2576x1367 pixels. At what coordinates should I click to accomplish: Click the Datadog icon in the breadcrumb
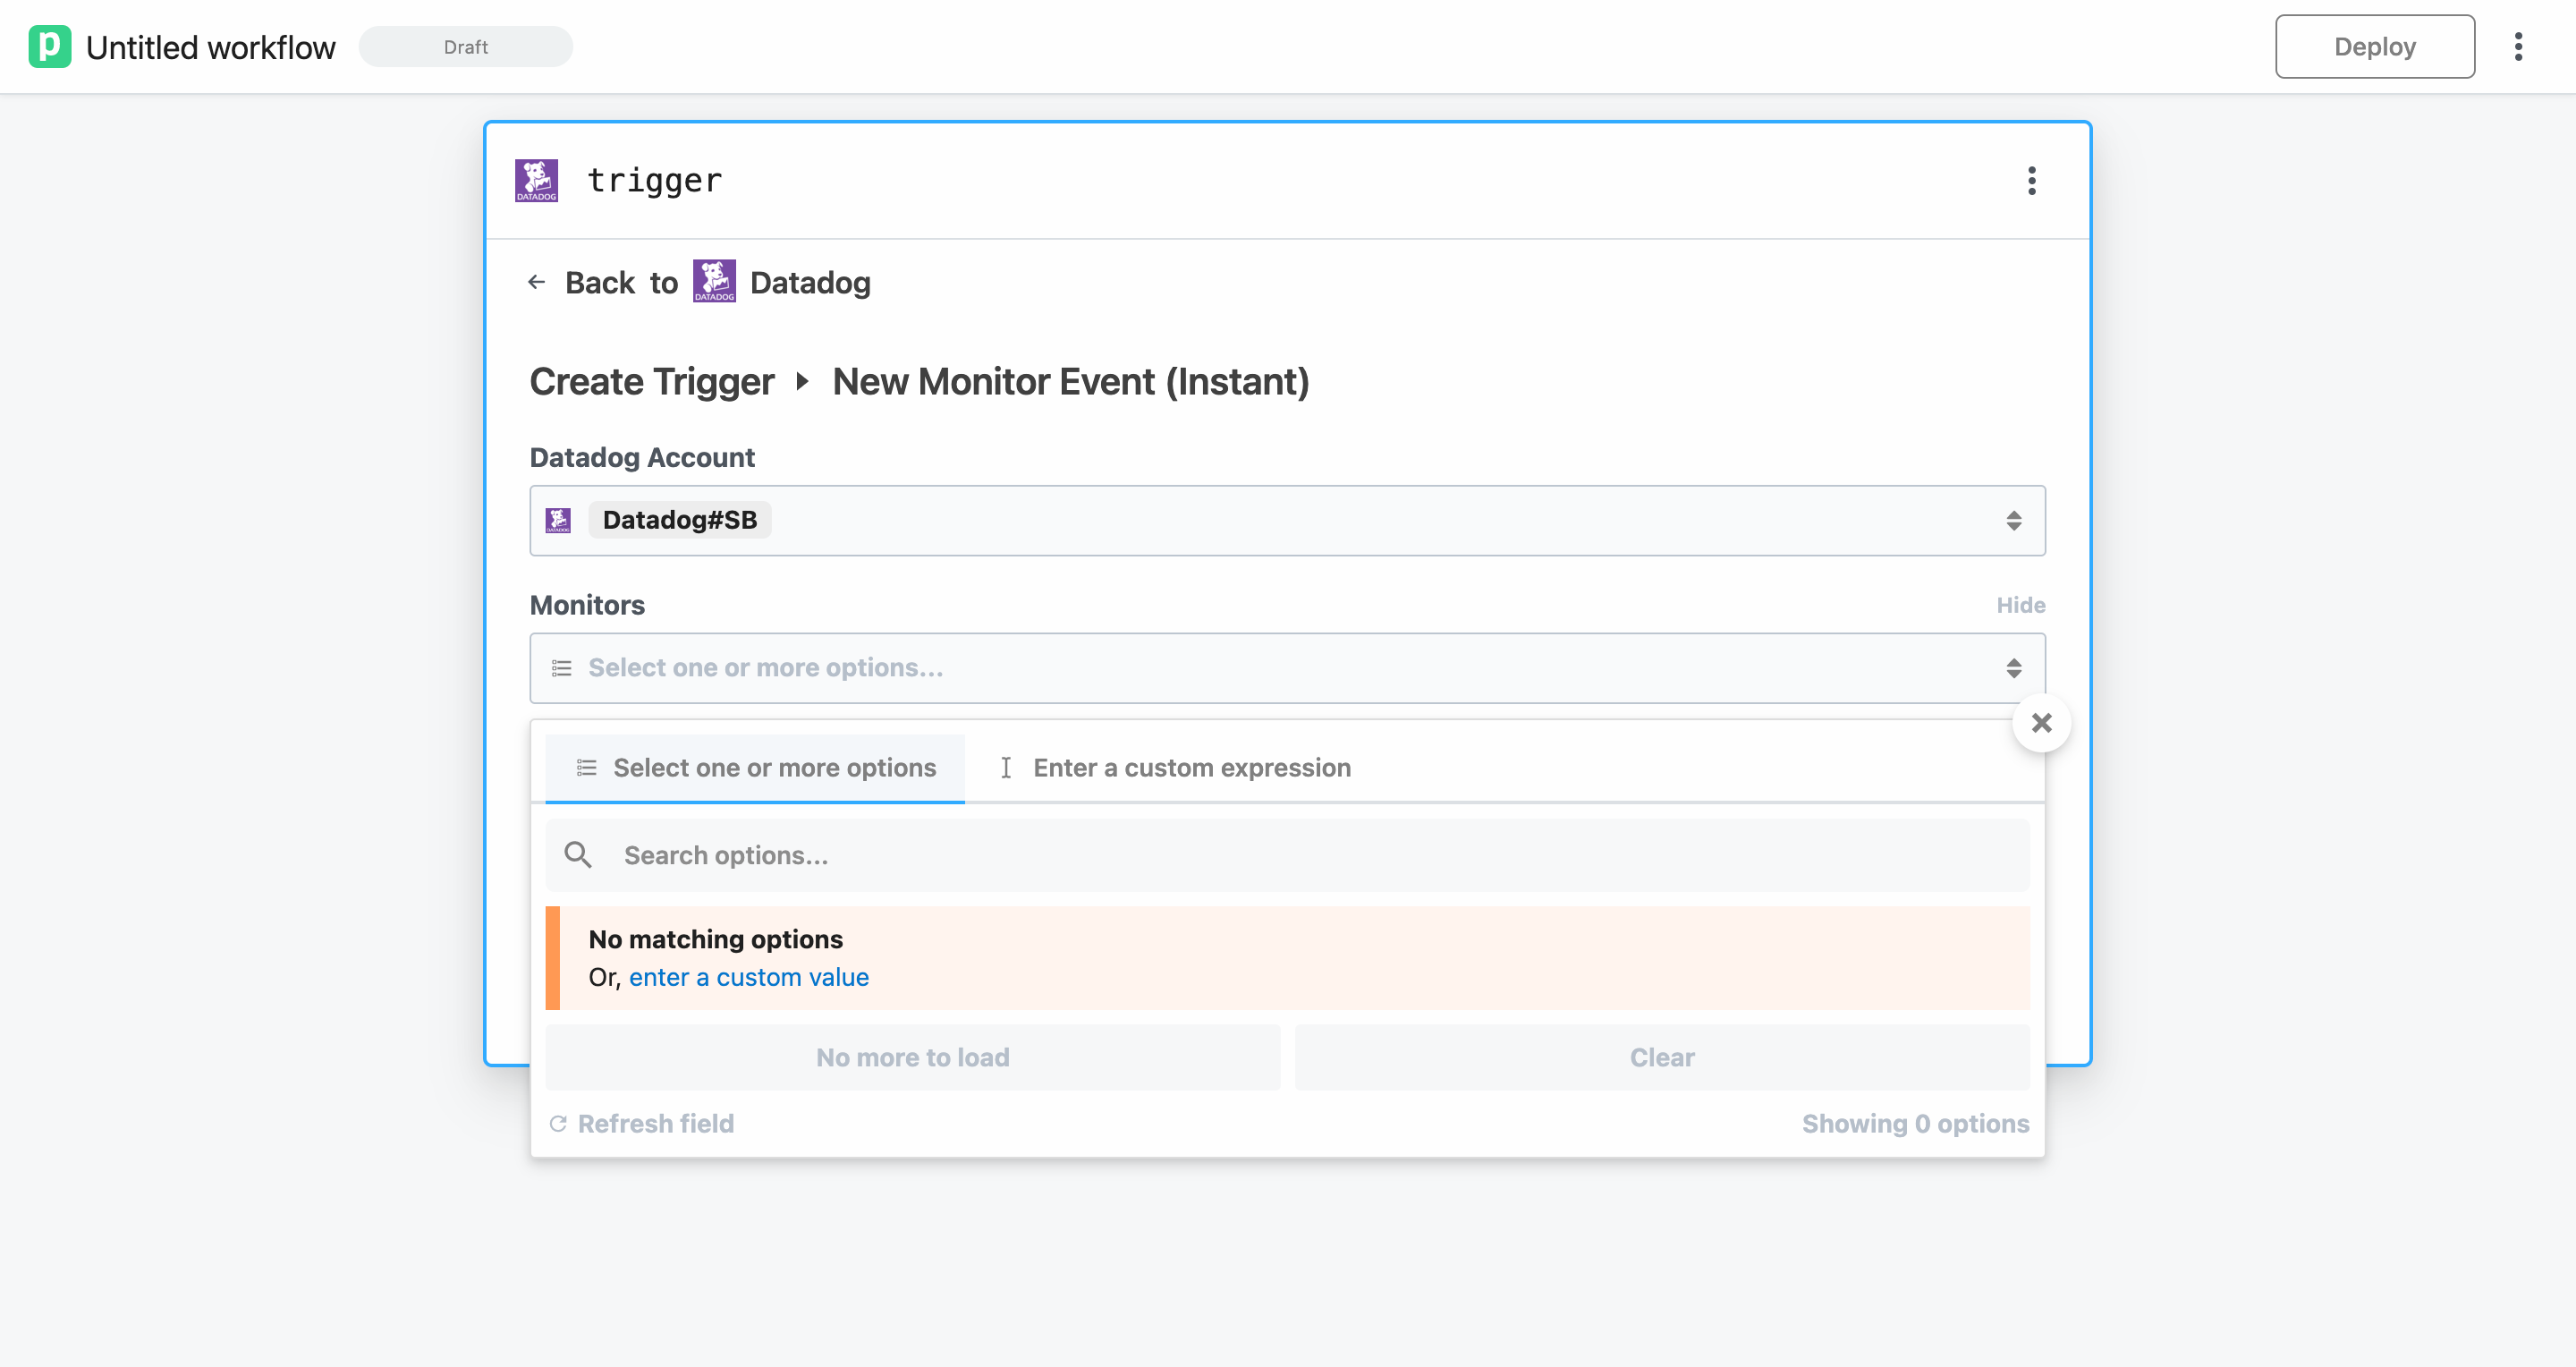(713, 281)
